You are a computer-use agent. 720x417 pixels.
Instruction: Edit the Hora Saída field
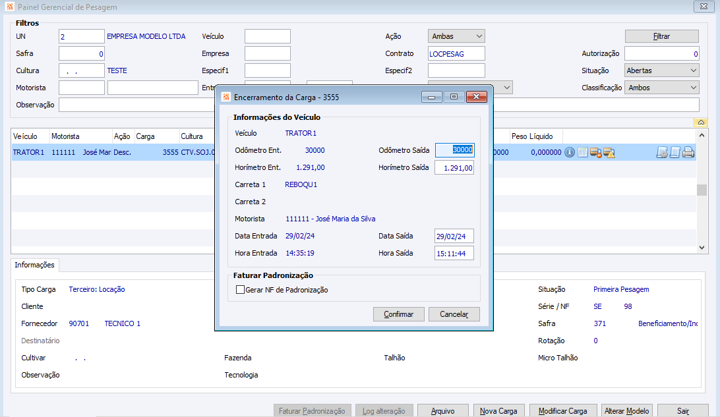tap(454, 253)
